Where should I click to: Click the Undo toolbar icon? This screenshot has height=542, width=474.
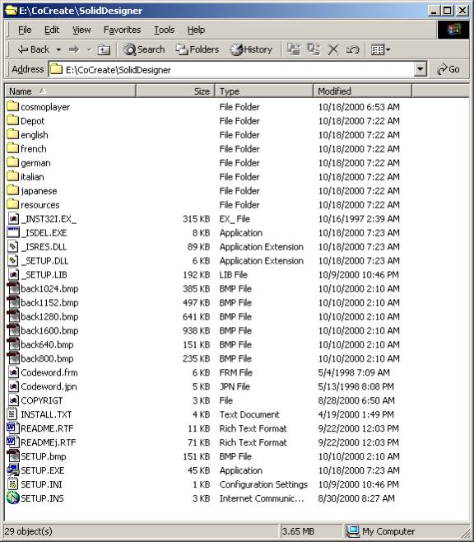[352, 49]
